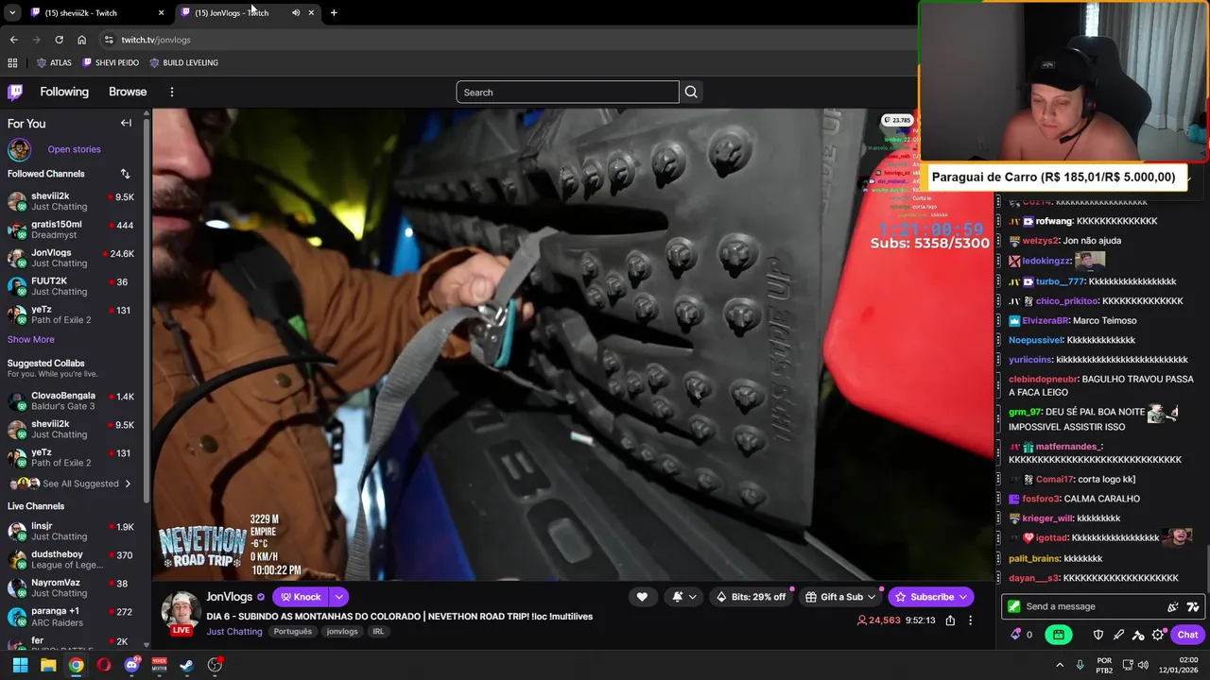The width and height of the screenshot is (1210, 680).
Task: Collapse the For You sidebar
Action: [126, 123]
